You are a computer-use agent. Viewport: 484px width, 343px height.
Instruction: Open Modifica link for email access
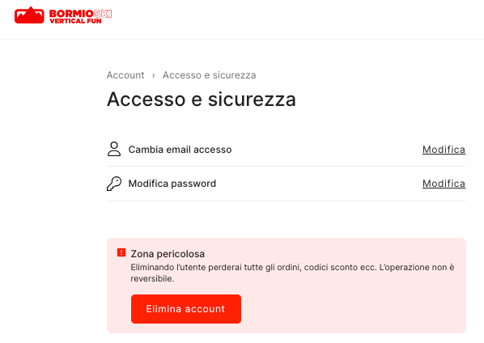(x=444, y=150)
